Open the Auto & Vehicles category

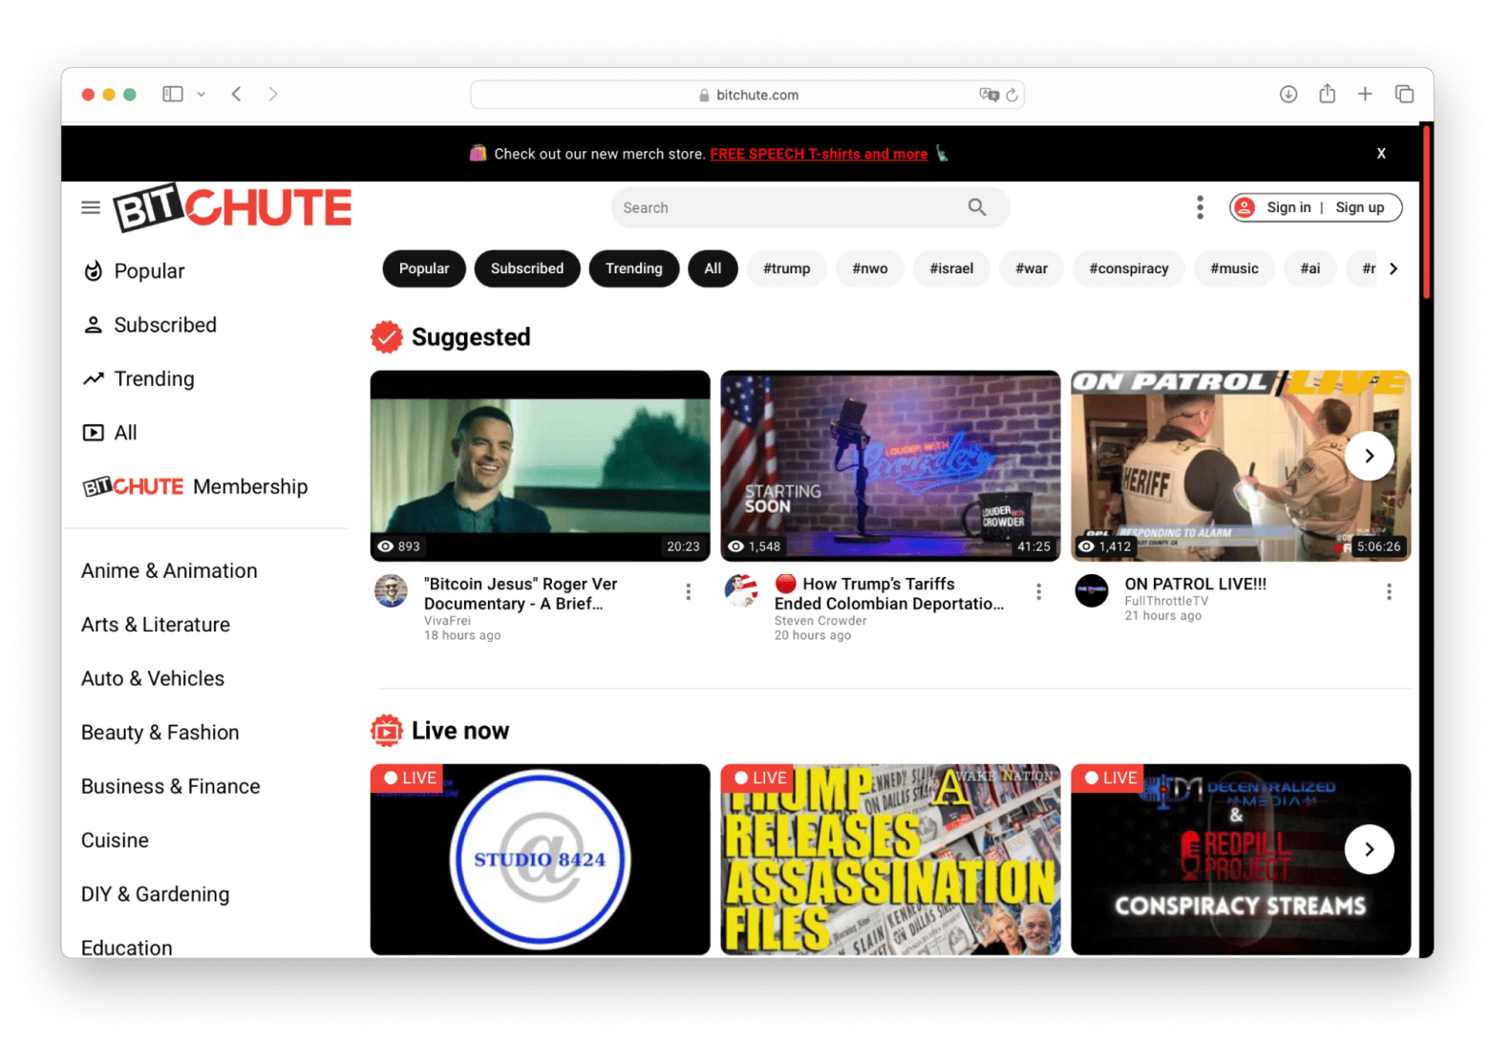coord(153,678)
